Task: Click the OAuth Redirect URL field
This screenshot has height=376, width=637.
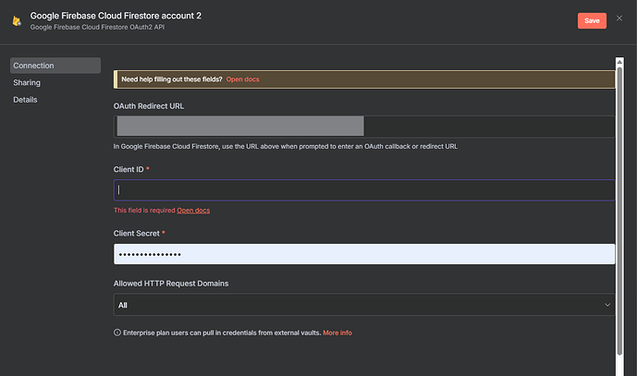Action: 364,127
